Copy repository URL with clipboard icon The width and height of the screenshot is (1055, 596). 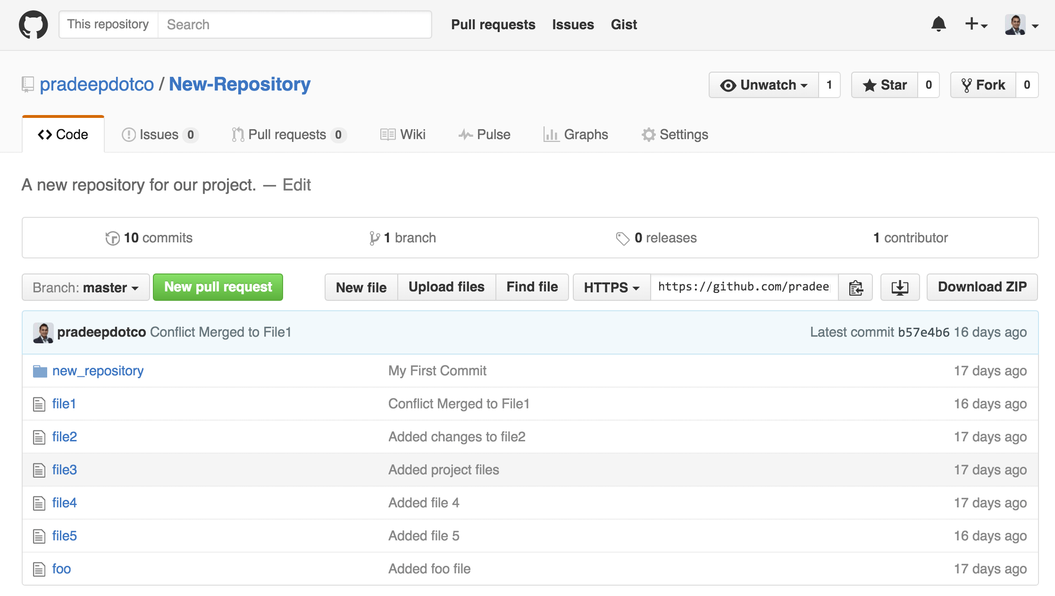pyautogui.click(x=855, y=287)
